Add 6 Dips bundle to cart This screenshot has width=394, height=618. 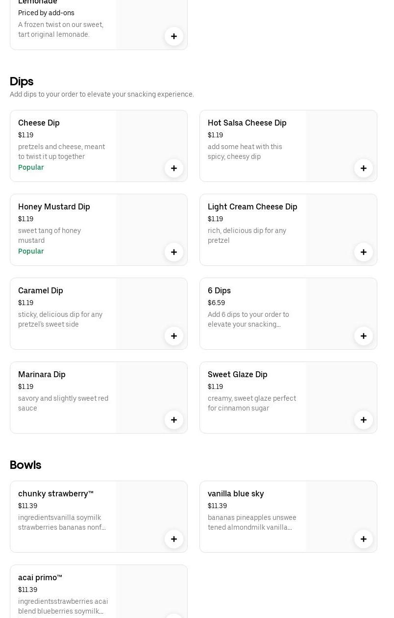tap(364, 336)
